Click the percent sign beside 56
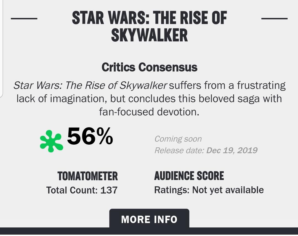The height and width of the screenshot is (236, 298). click(x=104, y=136)
